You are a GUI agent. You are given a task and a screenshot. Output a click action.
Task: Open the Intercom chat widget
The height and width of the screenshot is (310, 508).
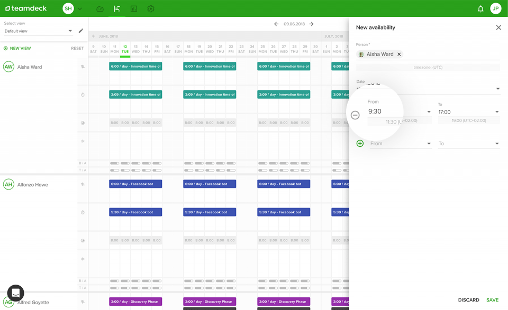click(x=15, y=293)
